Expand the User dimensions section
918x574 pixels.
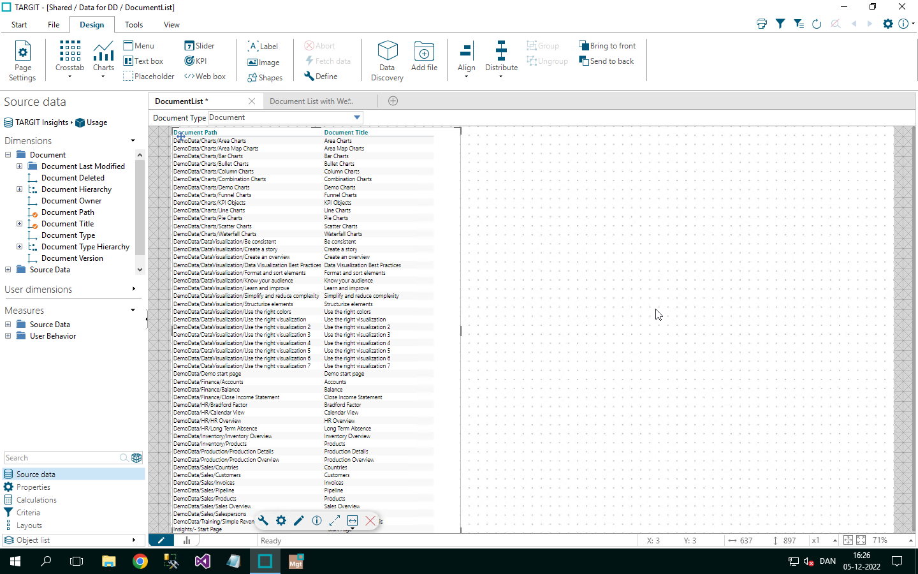133,289
